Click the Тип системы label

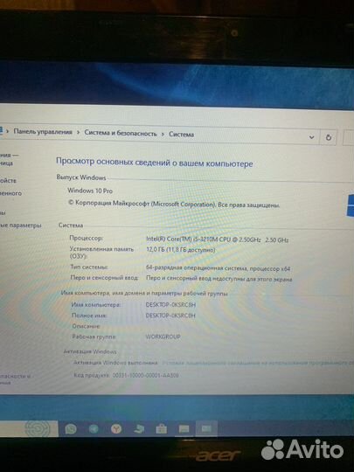(89, 267)
